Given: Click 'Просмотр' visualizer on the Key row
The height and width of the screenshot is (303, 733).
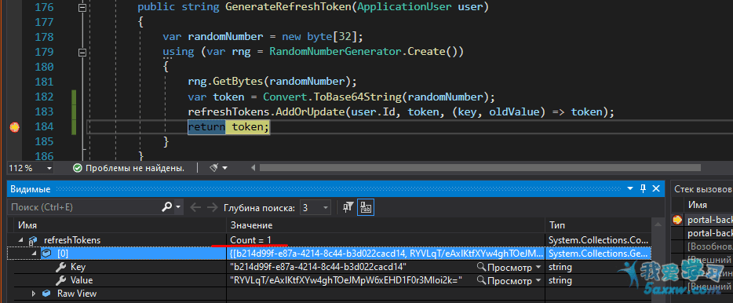Looking at the screenshot, I should 505,268.
